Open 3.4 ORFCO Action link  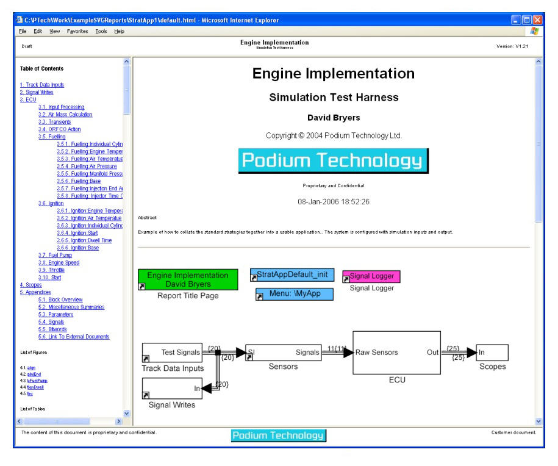(x=59, y=129)
